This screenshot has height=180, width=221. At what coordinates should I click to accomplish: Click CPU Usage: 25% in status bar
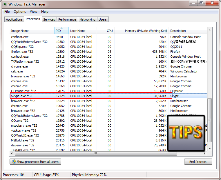(46, 175)
